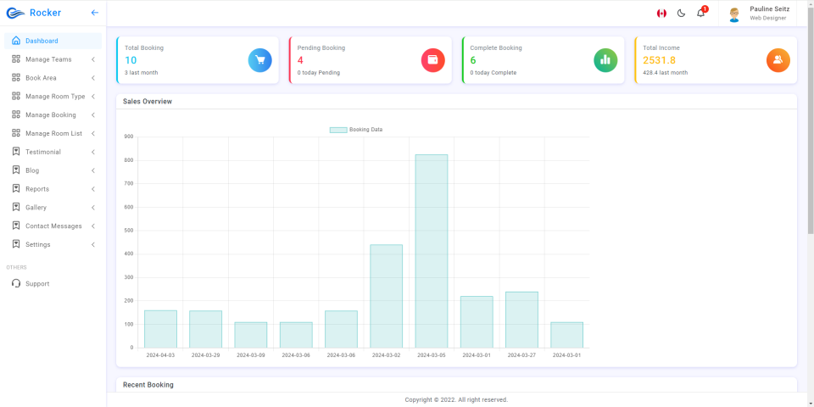Expand the Settings submenu chevron
Viewport: 814px width, 407px height.
point(93,244)
